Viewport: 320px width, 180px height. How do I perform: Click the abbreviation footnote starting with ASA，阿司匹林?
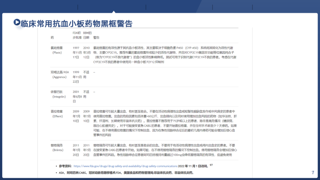tap(126, 173)
